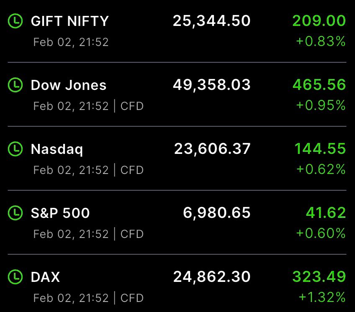This screenshot has height=312, width=355.
Task: Open the GIFT NIFTY index details
Action: click(x=69, y=20)
